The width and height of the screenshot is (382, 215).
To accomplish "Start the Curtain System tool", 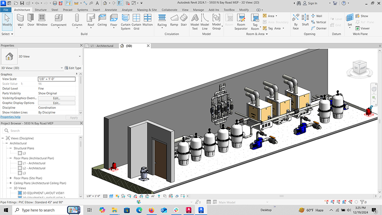I will (126, 22).
